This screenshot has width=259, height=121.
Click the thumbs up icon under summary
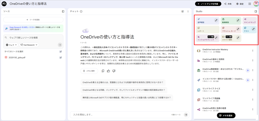tap(108, 71)
